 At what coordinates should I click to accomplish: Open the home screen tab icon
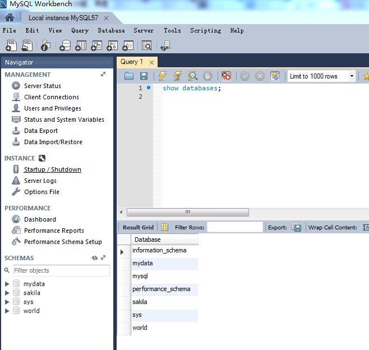[10, 17]
